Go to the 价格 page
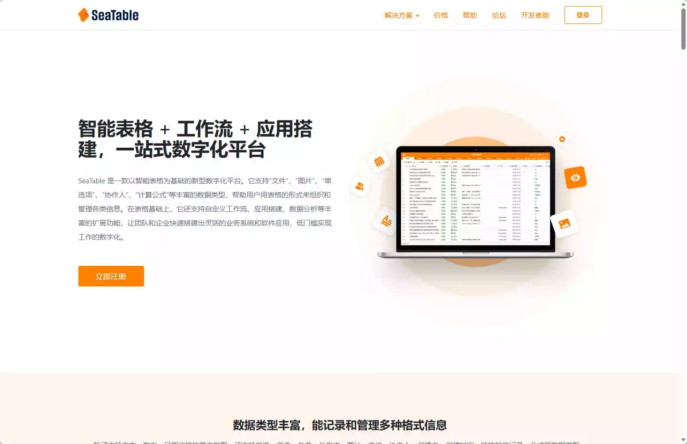This screenshot has height=444, width=687. 441,15
